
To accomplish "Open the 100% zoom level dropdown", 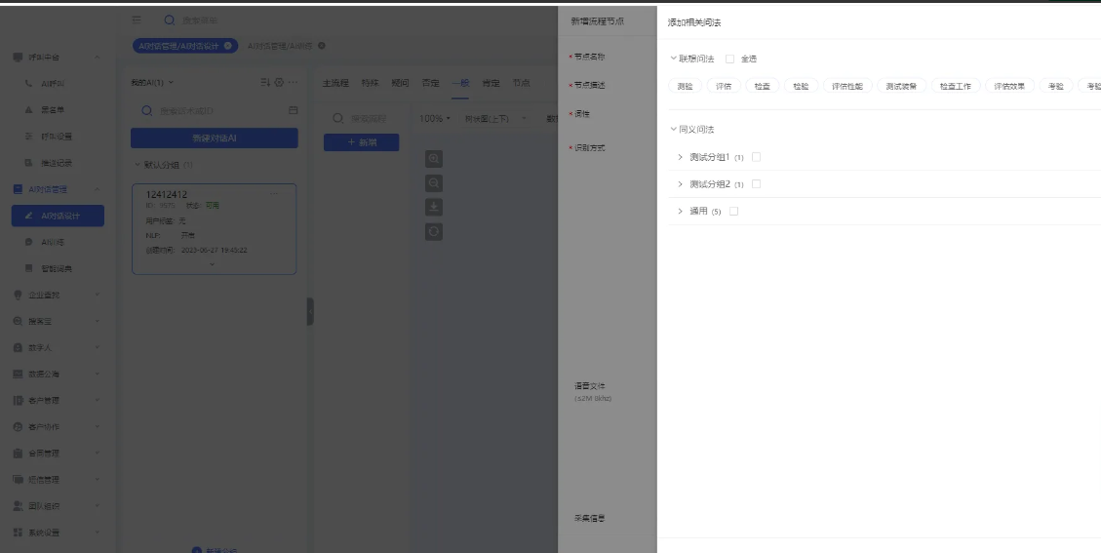I will pos(435,119).
